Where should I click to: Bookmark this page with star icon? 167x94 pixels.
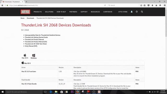pyautogui.click(x=141, y=5)
